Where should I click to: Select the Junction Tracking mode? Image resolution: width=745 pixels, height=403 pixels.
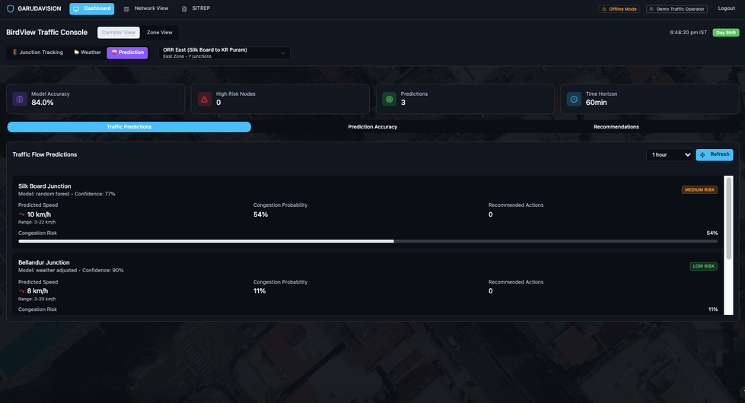click(38, 52)
